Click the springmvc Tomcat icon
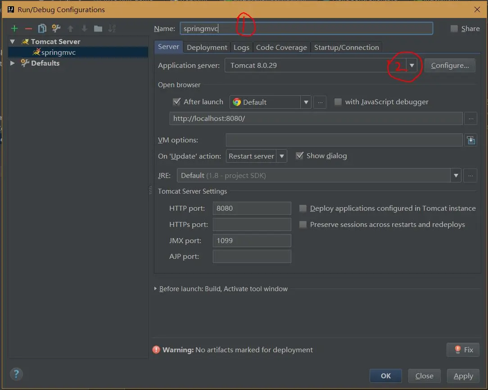This screenshot has width=488, height=390. [x=36, y=52]
